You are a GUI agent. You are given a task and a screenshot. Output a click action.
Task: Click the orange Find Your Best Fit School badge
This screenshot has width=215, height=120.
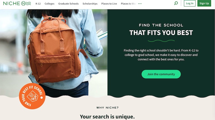click(x=32, y=96)
